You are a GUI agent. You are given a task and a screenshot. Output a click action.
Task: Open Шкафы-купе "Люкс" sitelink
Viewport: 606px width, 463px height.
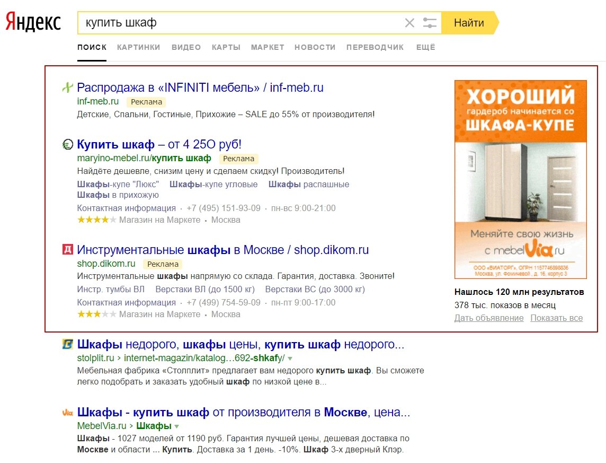[x=118, y=184]
